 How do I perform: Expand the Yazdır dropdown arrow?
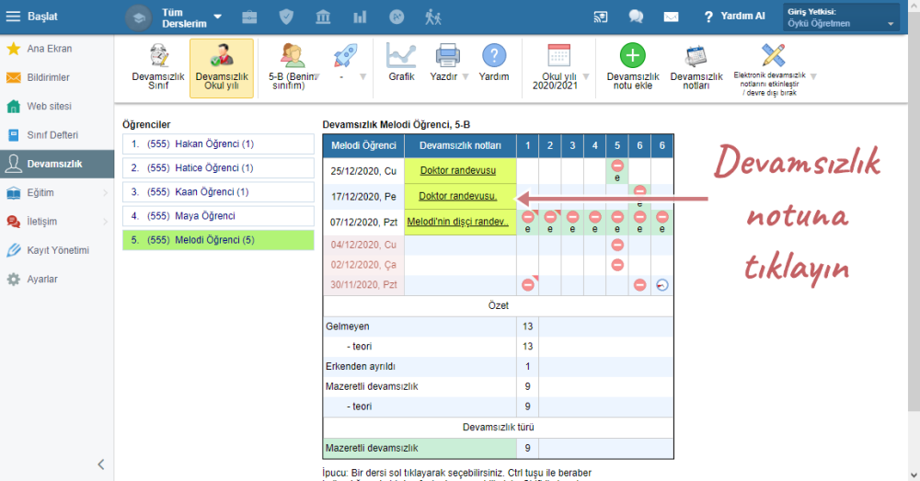coord(466,76)
